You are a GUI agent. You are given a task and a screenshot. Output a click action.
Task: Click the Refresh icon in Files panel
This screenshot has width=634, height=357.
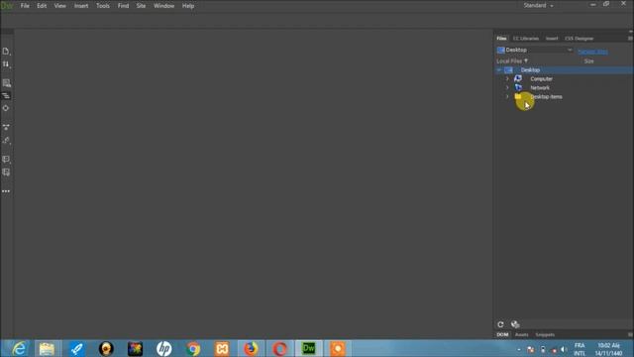(x=500, y=324)
